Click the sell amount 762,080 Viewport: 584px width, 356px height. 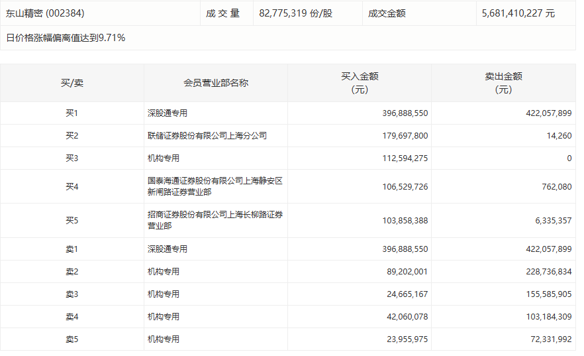557,187
